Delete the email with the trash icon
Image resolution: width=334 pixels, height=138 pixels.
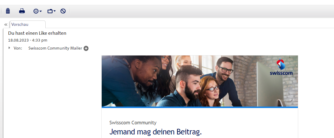click(x=8, y=11)
